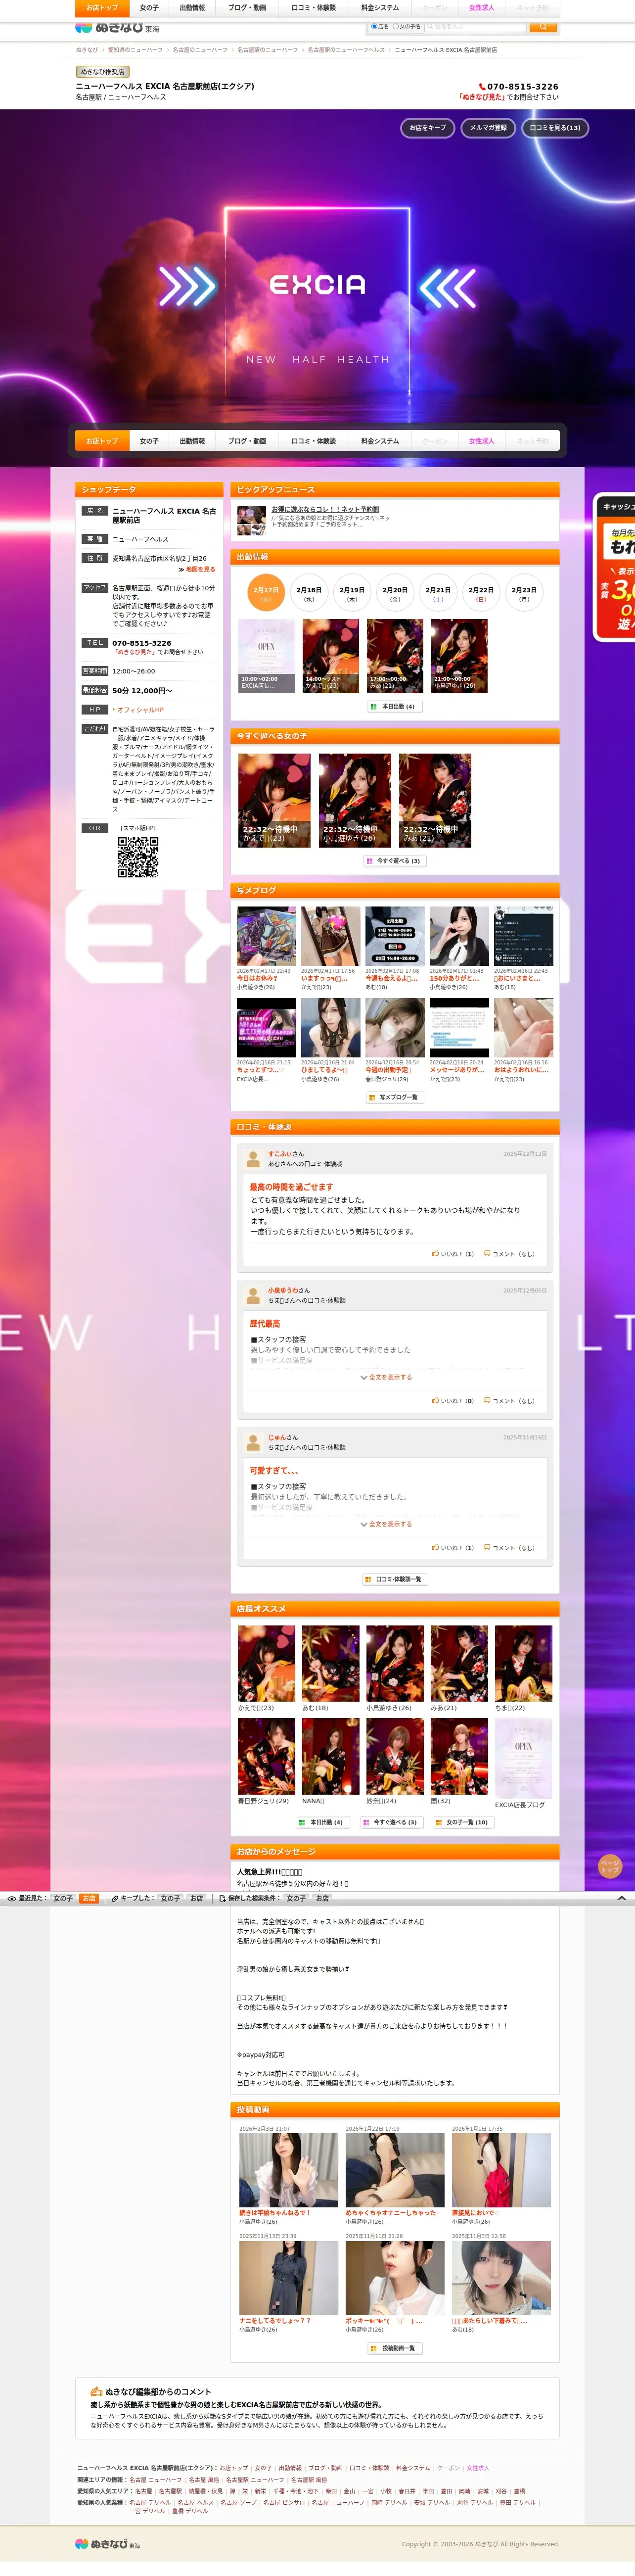Open 口コミ・体験談 tab in top navigation
This screenshot has height=2576, width=635.
click(x=314, y=8)
